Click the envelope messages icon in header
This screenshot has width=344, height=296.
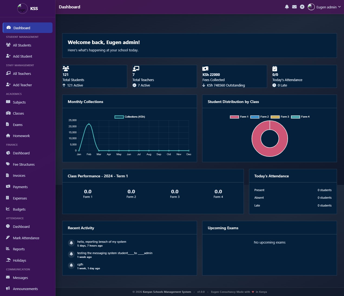tap(294, 7)
